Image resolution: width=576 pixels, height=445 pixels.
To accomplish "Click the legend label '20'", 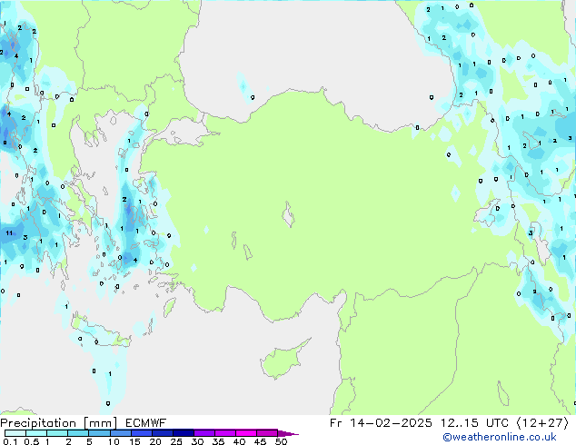I will click(155, 441).
